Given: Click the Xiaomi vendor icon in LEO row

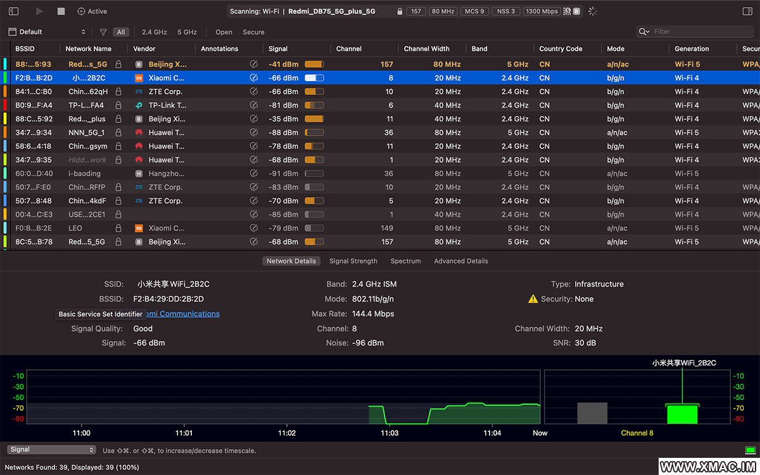Looking at the screenshot, I should coord(139,228).
